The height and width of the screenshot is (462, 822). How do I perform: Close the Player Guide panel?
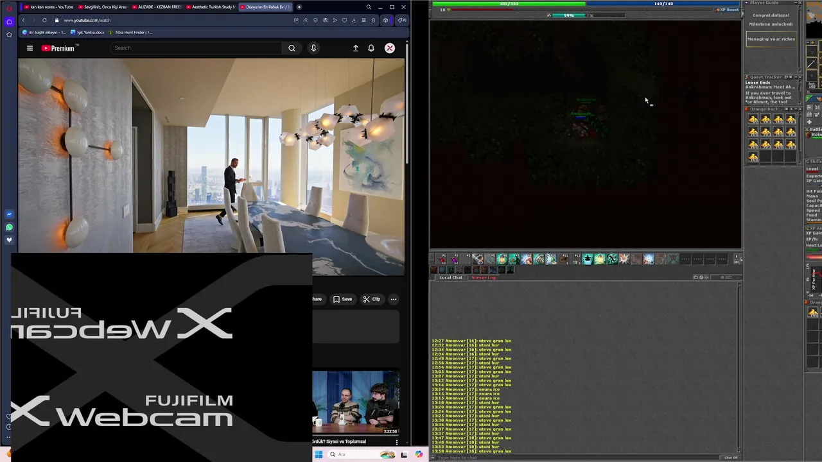(800, 3)
